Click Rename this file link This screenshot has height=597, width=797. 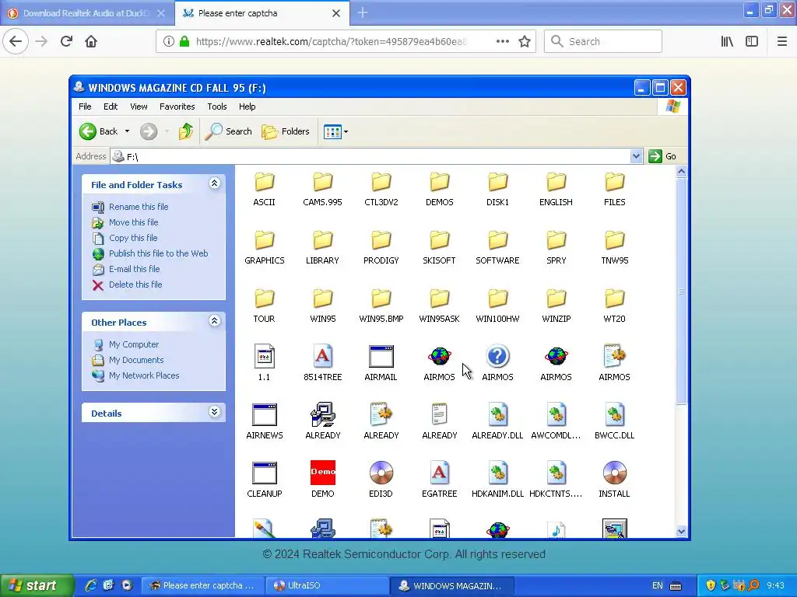coord(139,207)
